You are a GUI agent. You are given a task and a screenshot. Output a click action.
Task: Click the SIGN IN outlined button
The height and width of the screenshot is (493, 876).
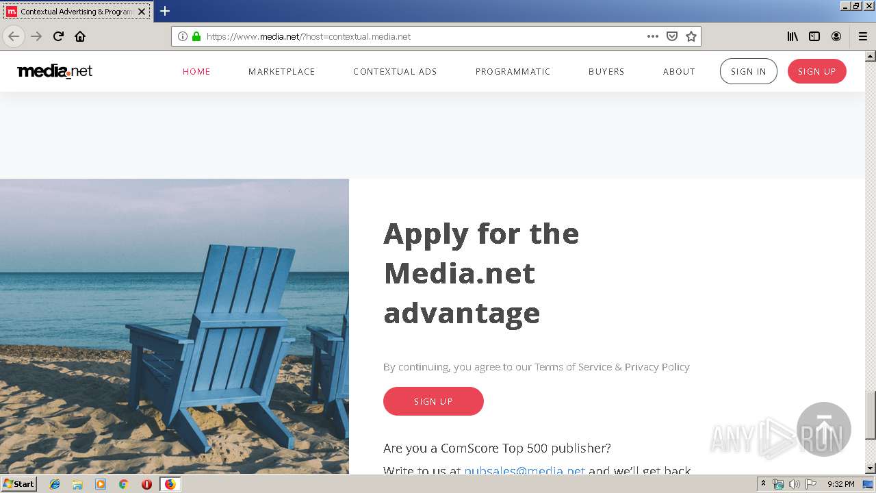[749, 71]
